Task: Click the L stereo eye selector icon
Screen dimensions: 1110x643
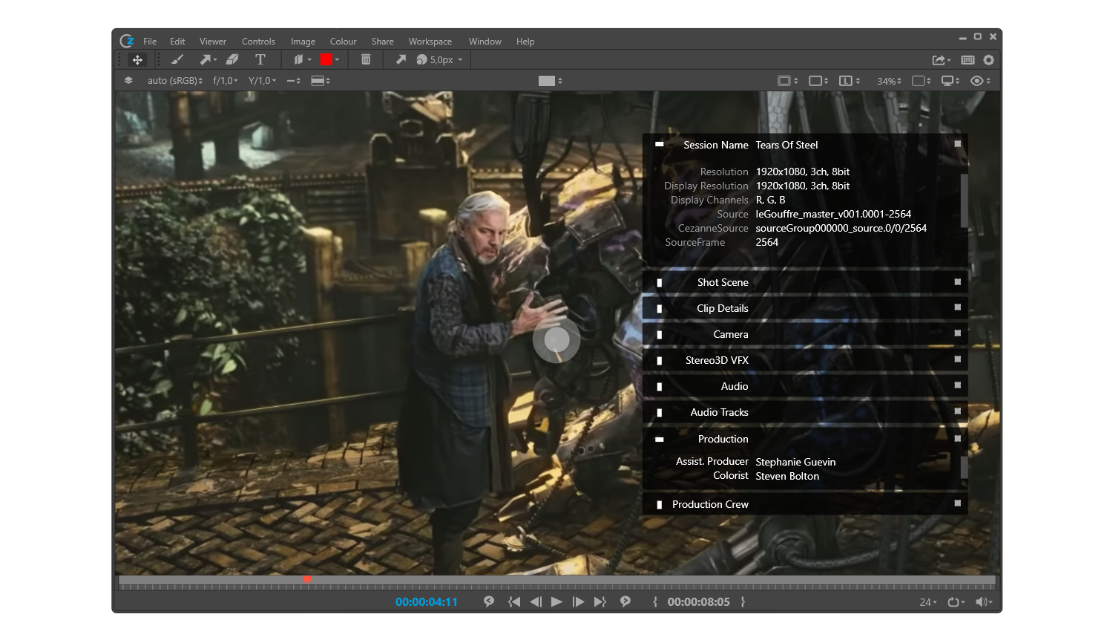Action: 846,81
